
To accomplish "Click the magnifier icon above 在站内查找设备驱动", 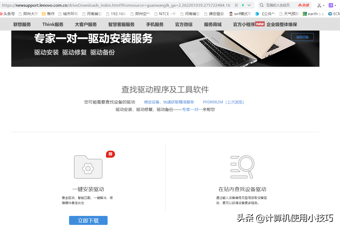I will (x=242, y=167).
